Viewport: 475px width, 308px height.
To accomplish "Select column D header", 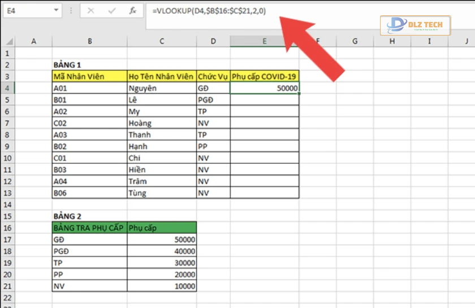I will 213,41.
